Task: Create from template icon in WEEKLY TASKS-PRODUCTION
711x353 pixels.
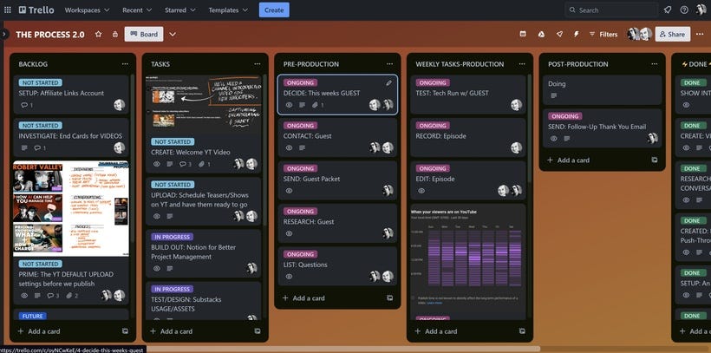Action: tap(522, 331)
